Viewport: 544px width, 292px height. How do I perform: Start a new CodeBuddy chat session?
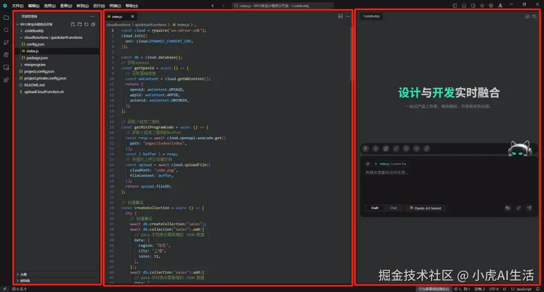(527, 16)
